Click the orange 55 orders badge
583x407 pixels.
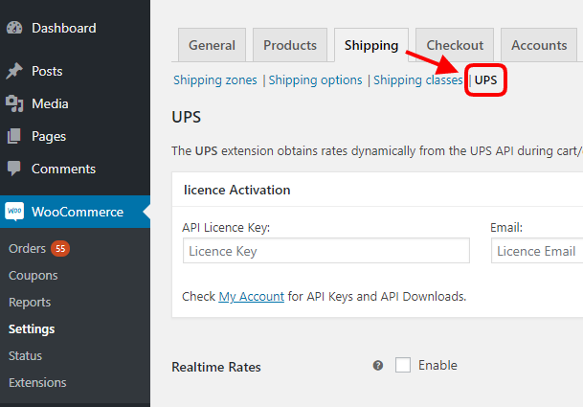pyautogui.click(x=60, y=249)
